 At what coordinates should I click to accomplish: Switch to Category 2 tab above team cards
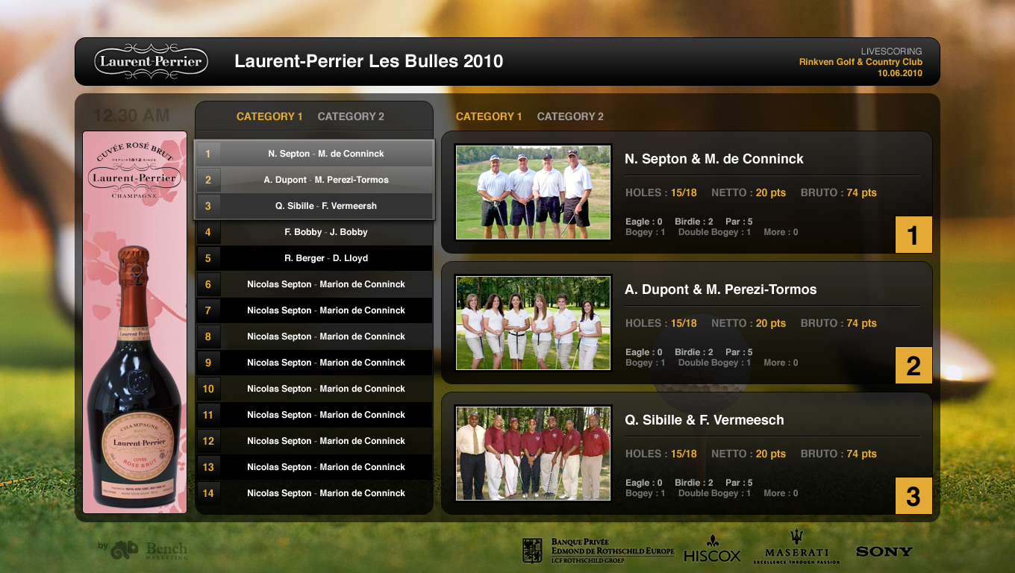pyautogui.click(x=570, y=116)
